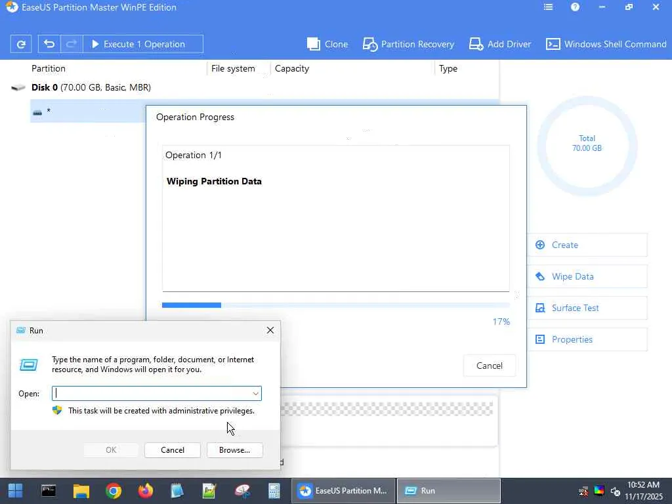Execute 1 Operation button
The width and height of the screenshot is (672, 504).
[142, 44]
